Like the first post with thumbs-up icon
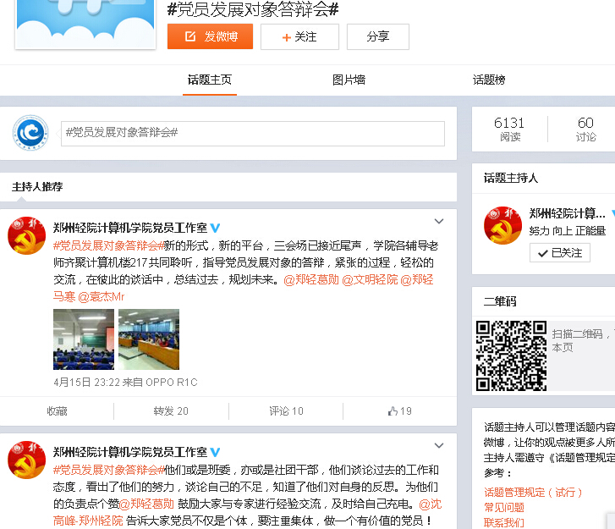Screen dimensions: 615x529 pos(399,411)
